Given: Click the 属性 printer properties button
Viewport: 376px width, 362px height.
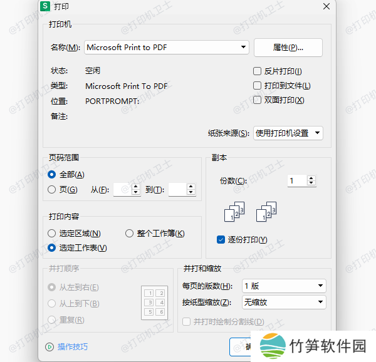Looking at the screenshot, I should click(x=288, y=48).
